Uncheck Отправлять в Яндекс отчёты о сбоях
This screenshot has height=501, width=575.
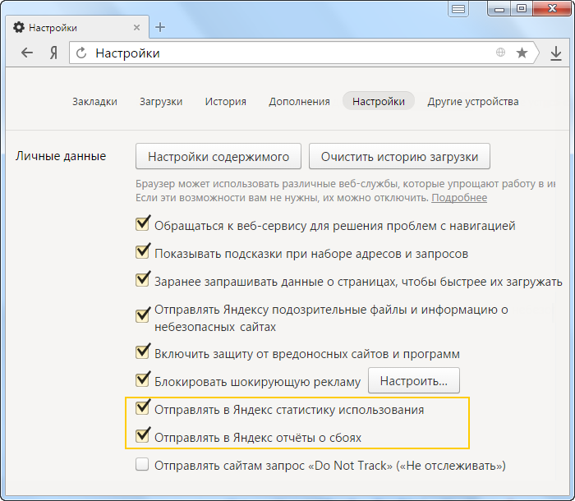click(x=142, y=435)
